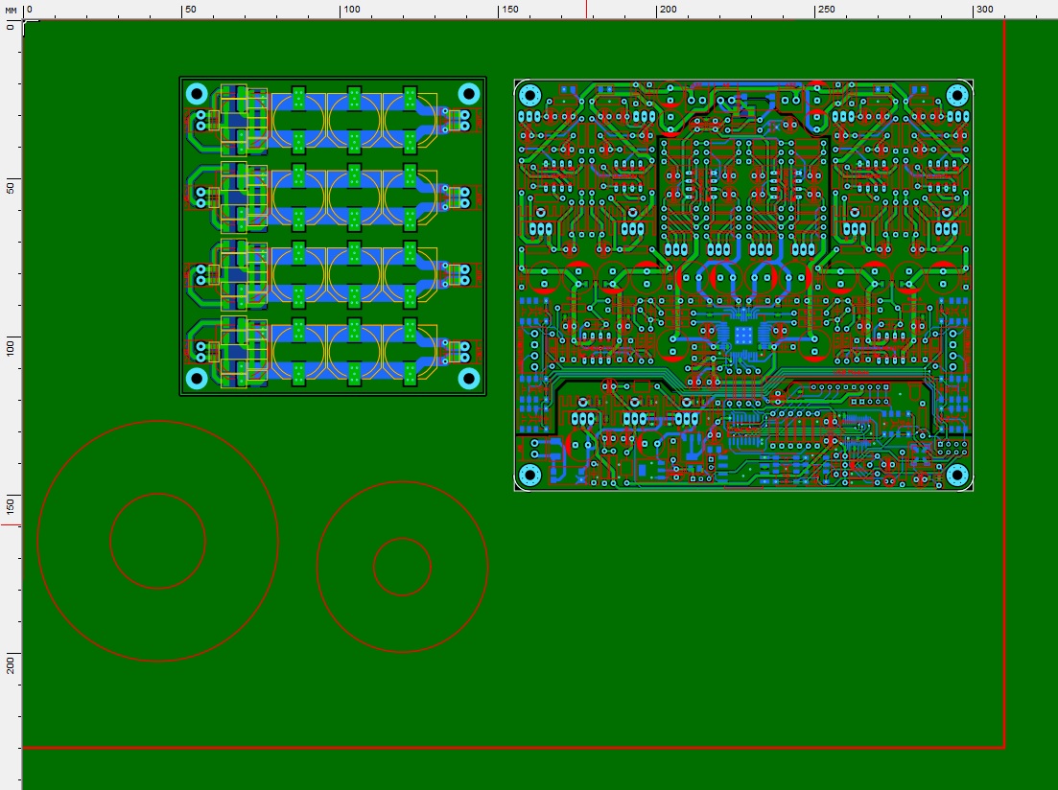The image size is (1058, 790).
Task: Select the red horizontal boundary line
Action: point(514,748)
